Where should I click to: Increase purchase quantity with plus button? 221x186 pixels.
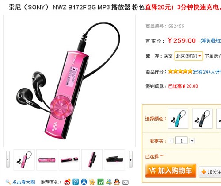point(192,141)
